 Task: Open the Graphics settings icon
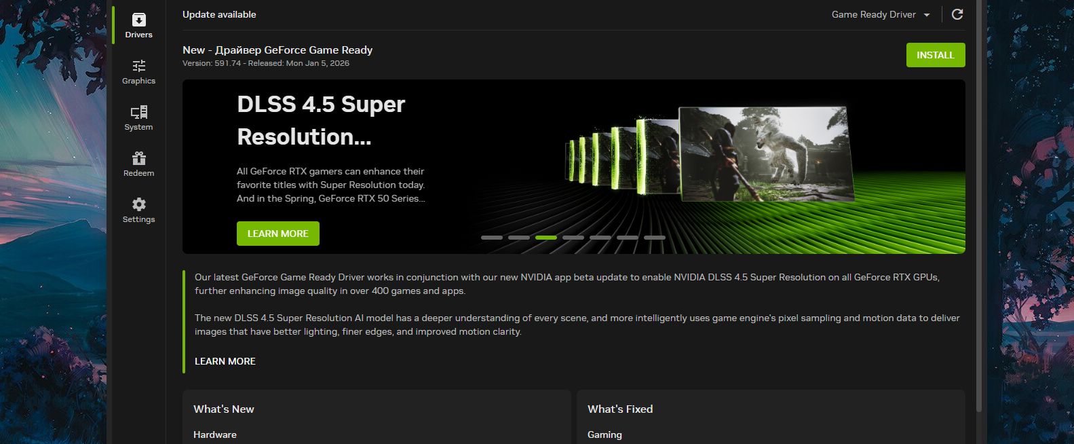click(138, 66)
